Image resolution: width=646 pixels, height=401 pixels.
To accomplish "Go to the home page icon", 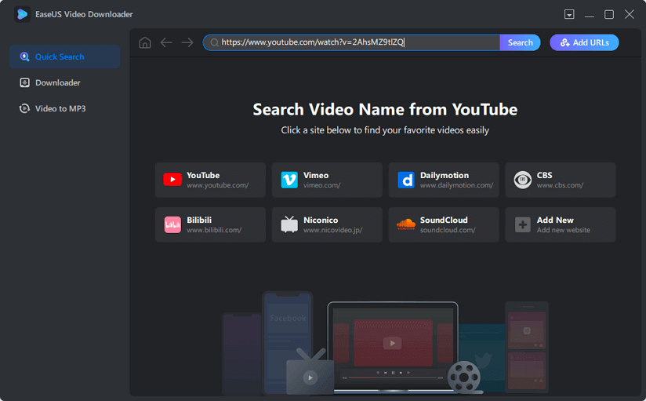I will 145,42.
